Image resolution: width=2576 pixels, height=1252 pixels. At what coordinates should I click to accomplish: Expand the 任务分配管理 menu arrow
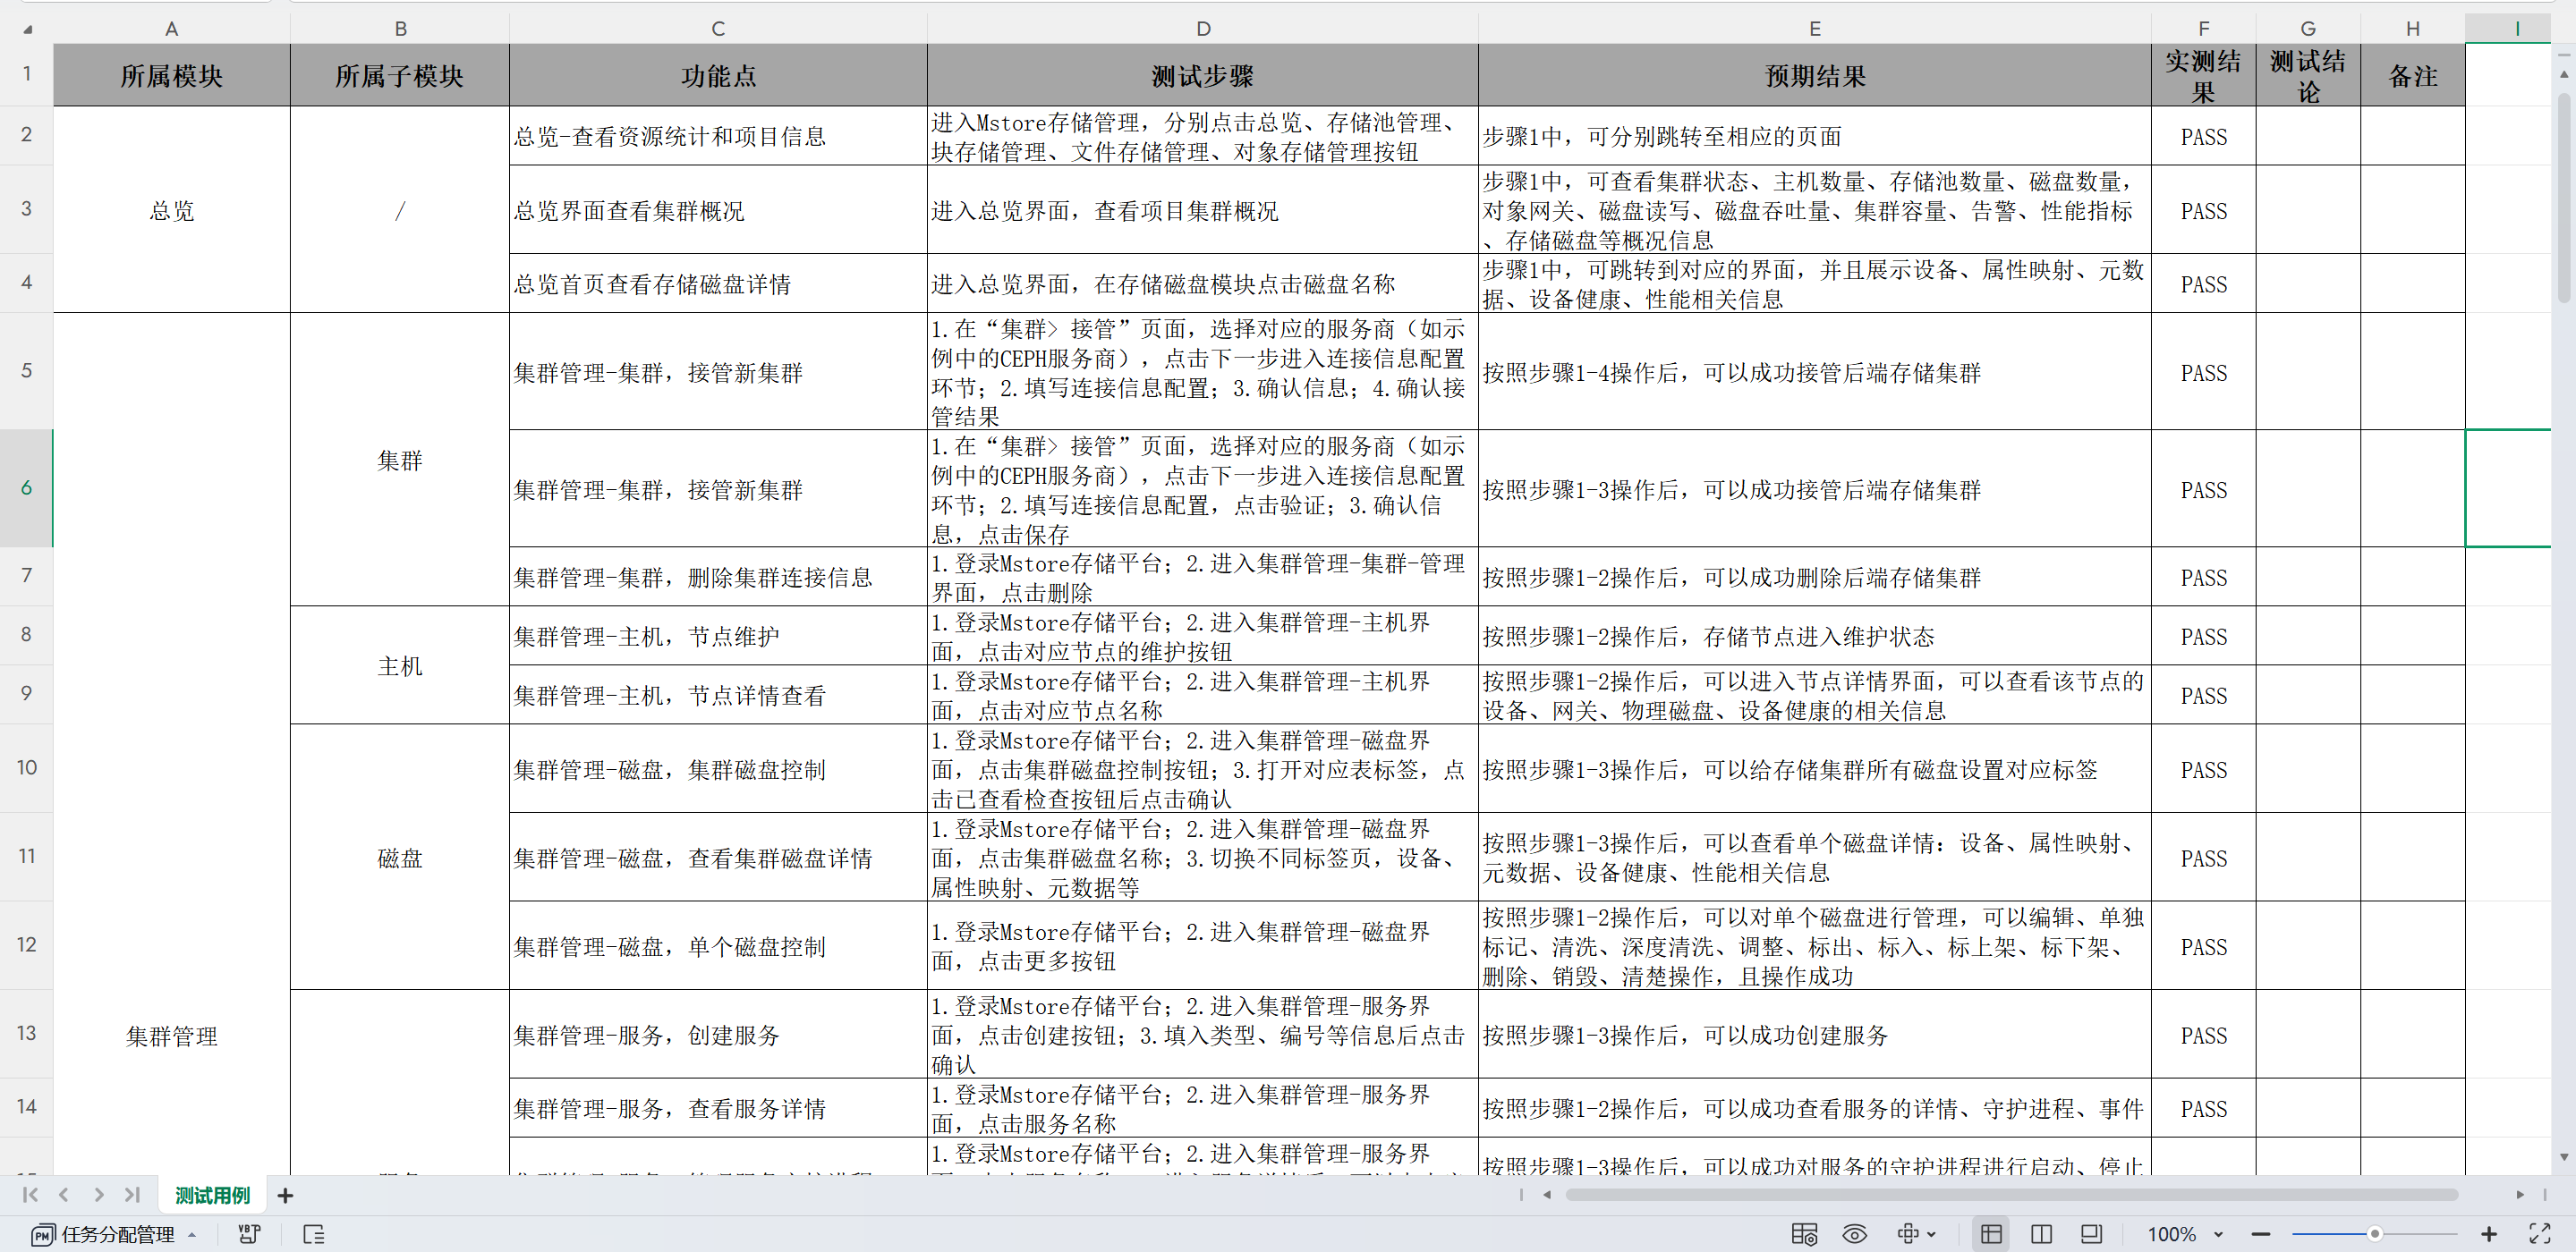tap(192, 1234)
